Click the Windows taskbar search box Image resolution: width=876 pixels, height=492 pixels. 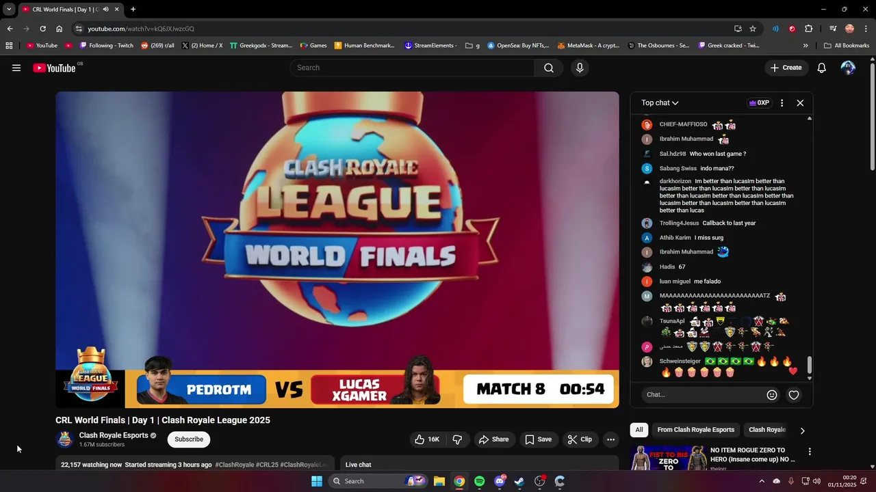click(x=378, y=481)
